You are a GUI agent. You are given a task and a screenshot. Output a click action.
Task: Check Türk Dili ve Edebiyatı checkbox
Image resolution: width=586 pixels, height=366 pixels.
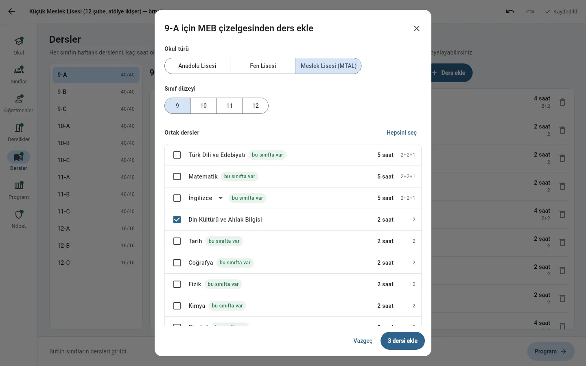click(177, 155)
